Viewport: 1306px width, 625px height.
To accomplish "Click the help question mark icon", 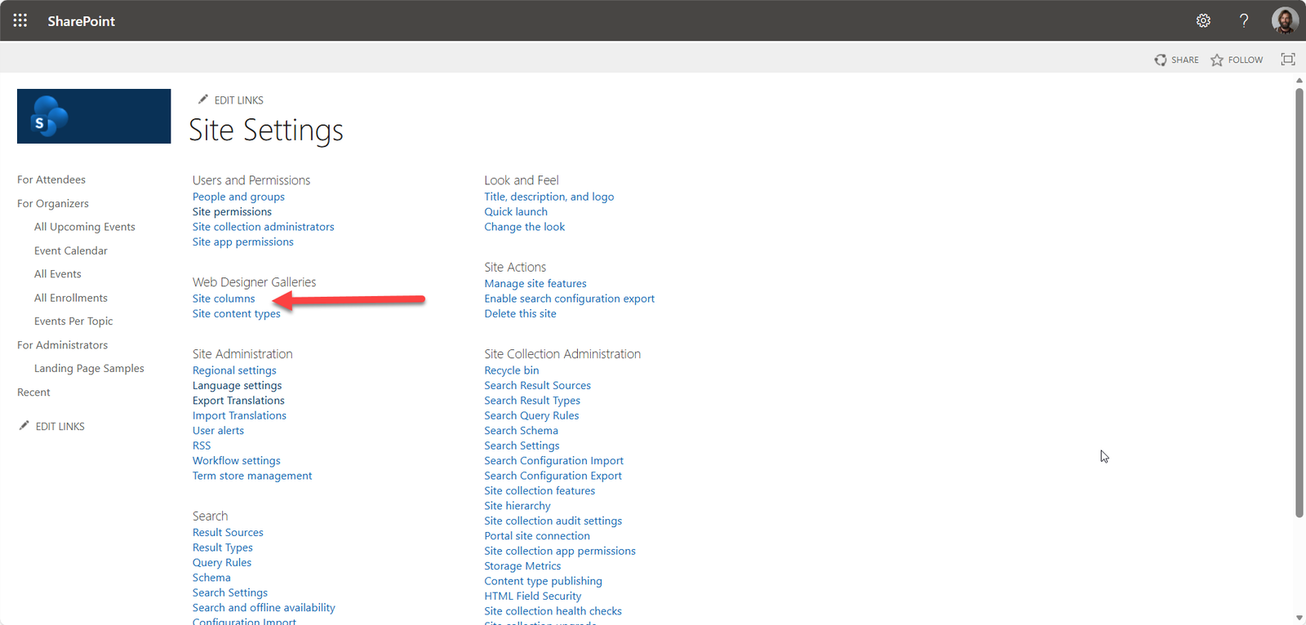I will [1244, 20].
